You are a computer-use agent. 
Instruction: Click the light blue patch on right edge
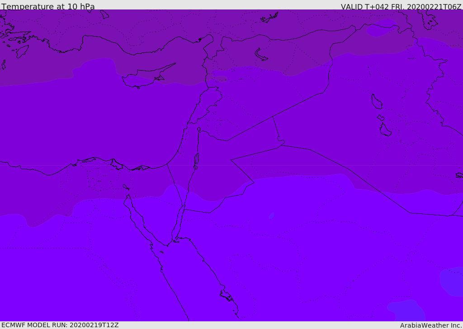pos(452,281)
